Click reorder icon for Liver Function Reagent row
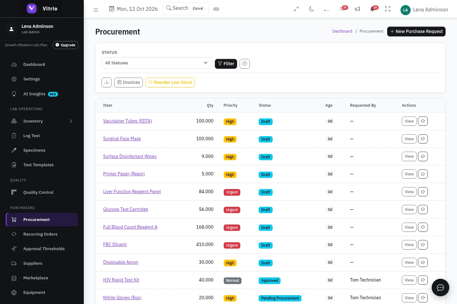This screenshot has width=457, height=304. pos(423,192)
